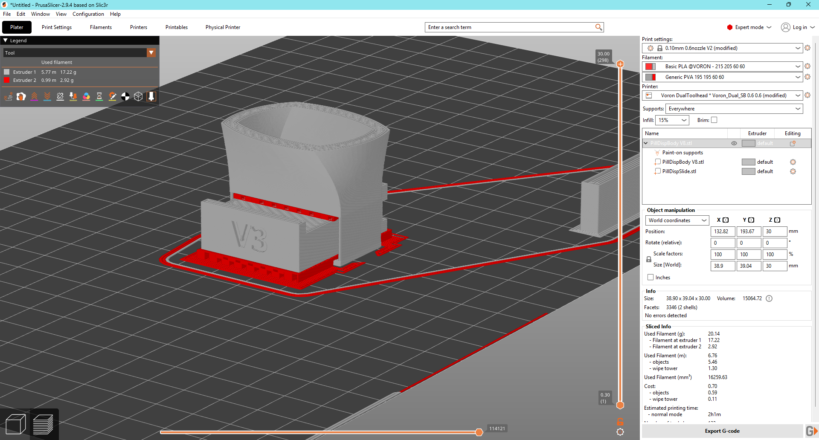819x440 pixels.
Task: Toggle travel moves visibility icon in legend
Action: tap(8, 97)
